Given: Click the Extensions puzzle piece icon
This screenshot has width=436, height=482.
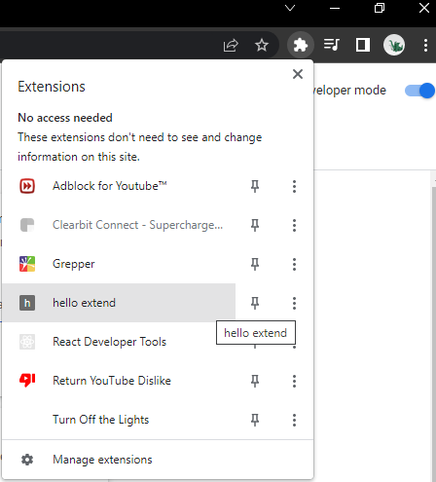Looking at the screenshot, I should click(x=301, y=45).
